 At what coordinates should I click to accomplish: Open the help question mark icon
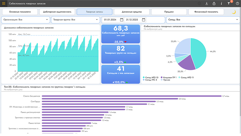tap(237, 3)
